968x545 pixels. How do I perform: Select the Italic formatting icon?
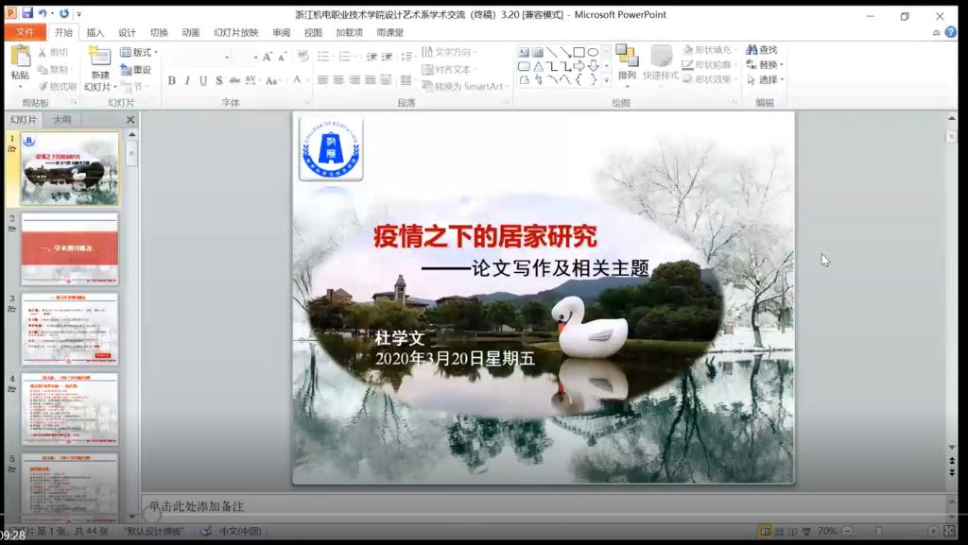tap(189, 81)
